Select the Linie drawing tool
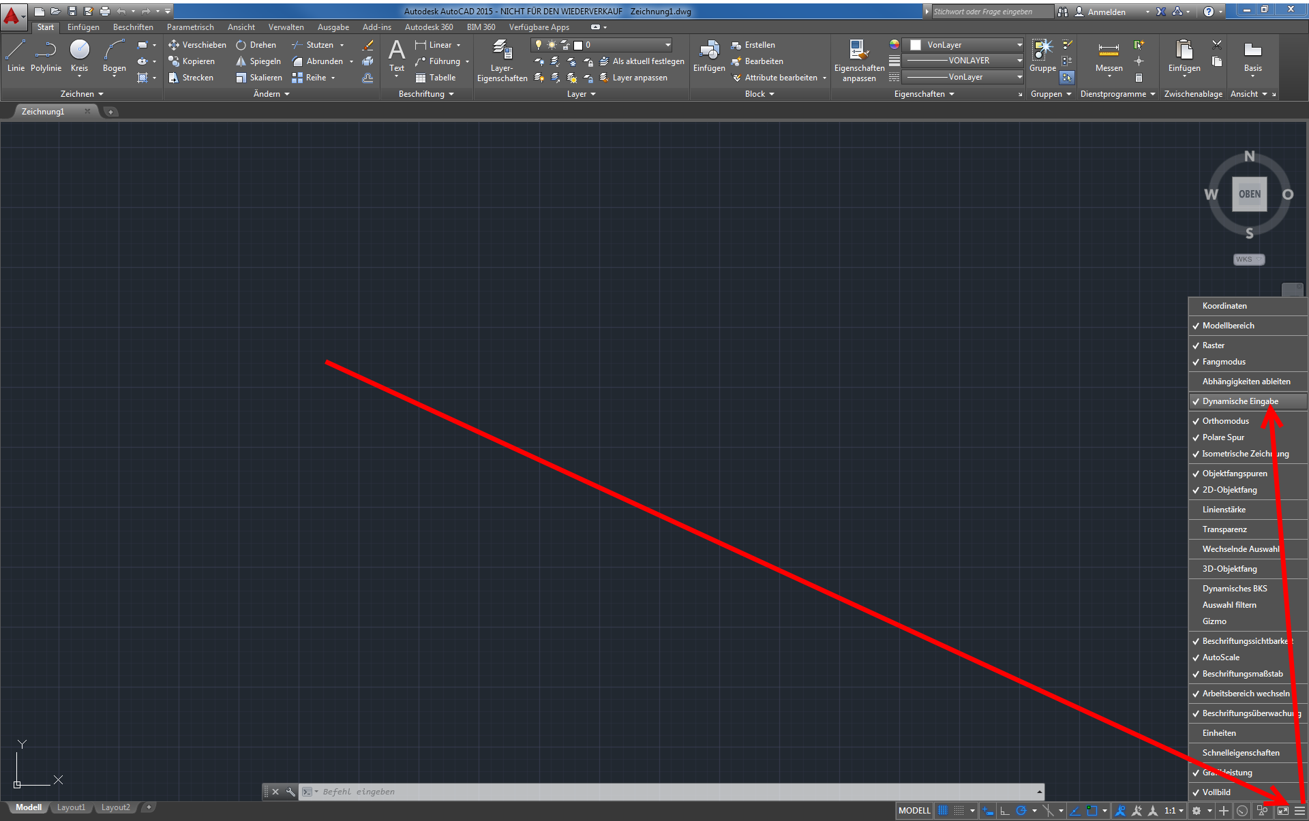1309x821 pixels. point(16,55)
